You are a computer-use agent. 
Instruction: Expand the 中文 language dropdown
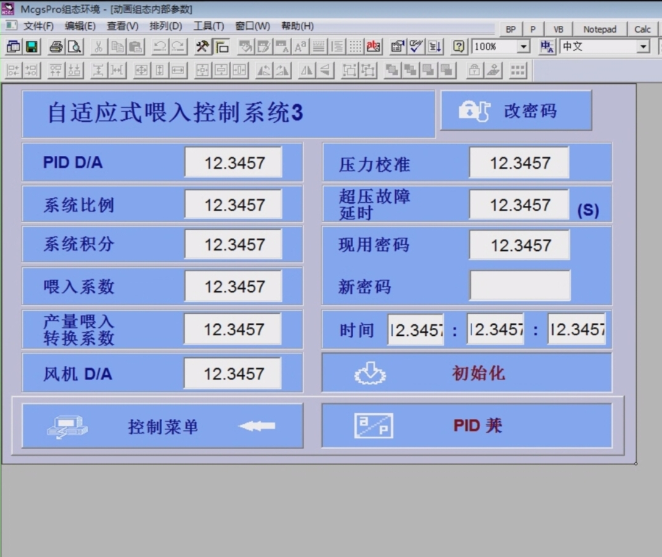coord(643,47)
